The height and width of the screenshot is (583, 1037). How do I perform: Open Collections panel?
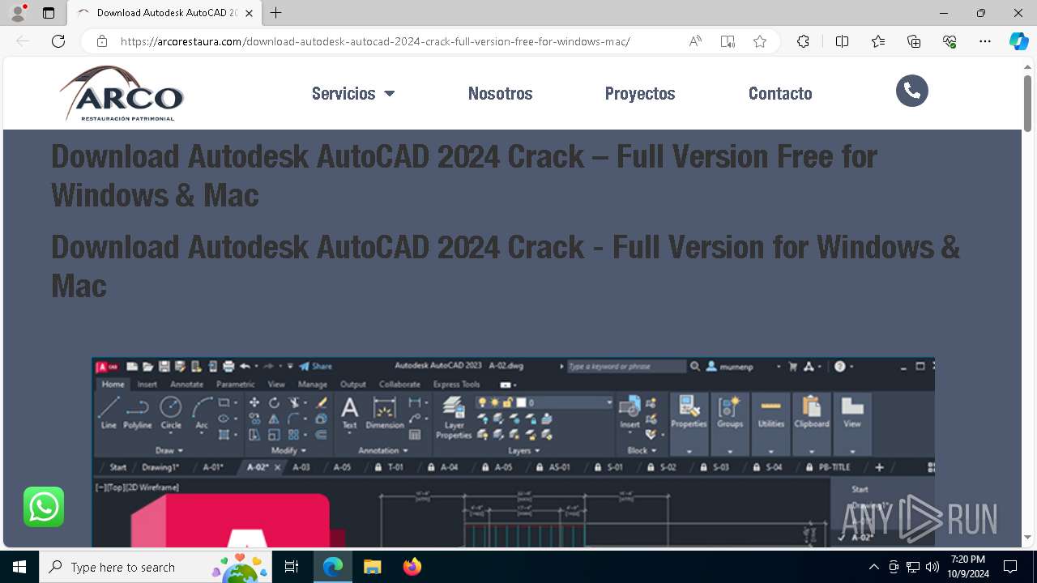(914, 41)
